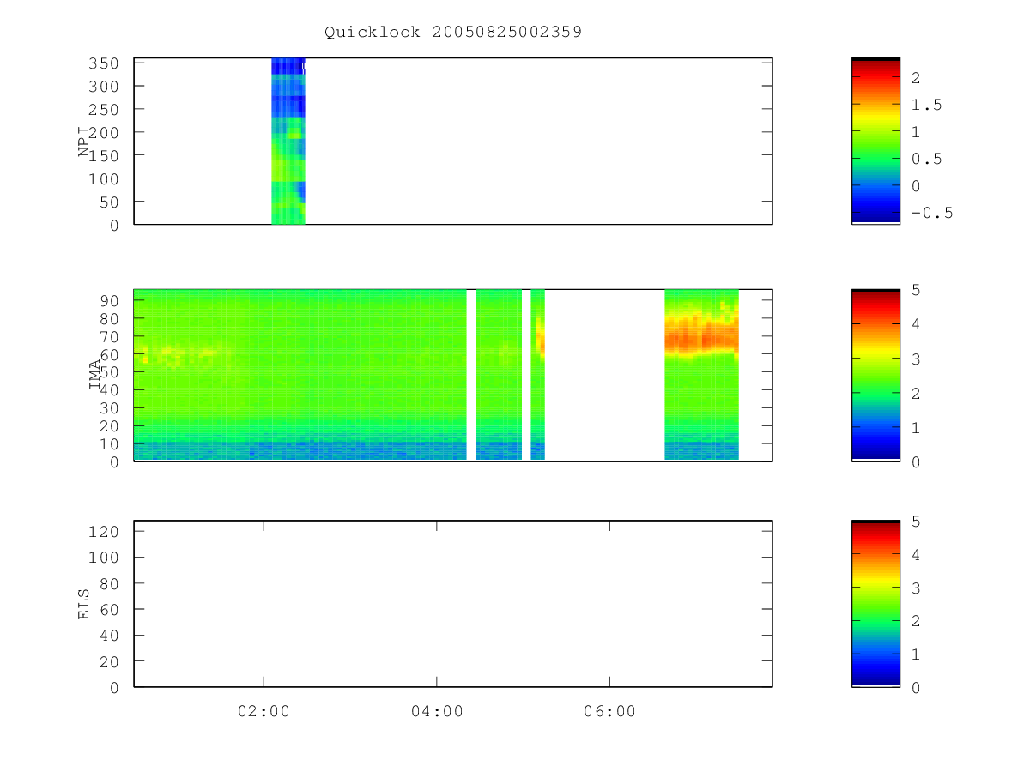The height and width of the screenshot is (772, 1030).
Task: Click the 04:00 time axis label
Action: pyautogui.click(x=437, y=711)
